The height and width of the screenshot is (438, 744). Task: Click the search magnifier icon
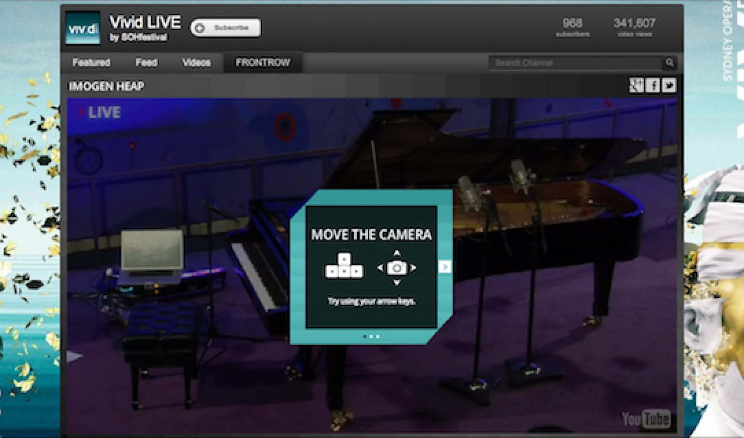[669, 62]
